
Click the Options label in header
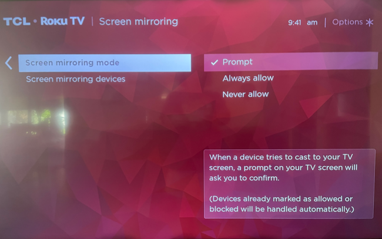[347, 22]
